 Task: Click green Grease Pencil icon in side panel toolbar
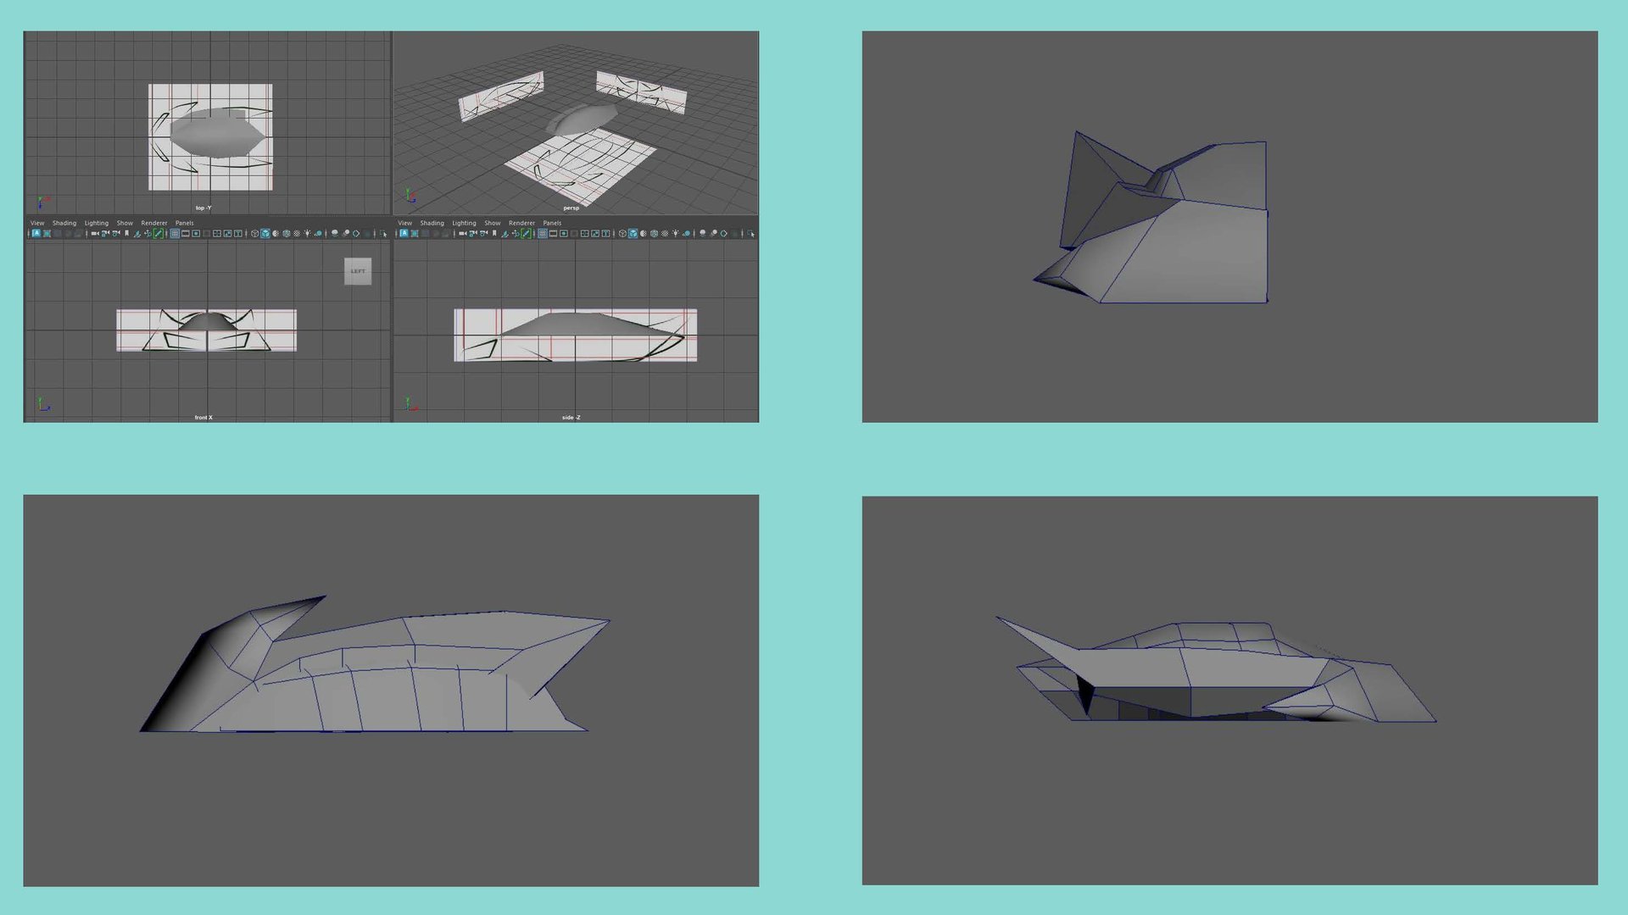pyautogui.click(x=527, y=234)
